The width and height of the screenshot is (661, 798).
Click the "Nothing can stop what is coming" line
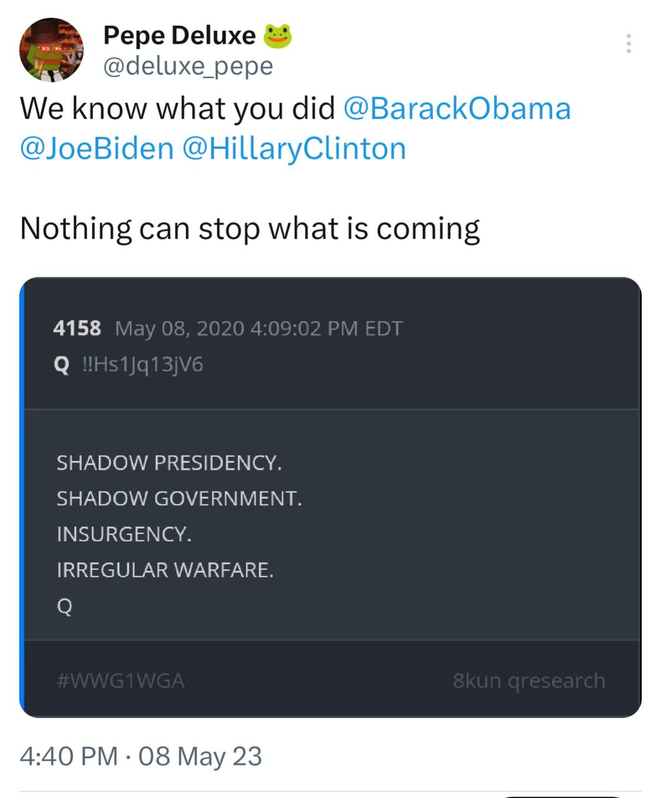pos(250,228)
